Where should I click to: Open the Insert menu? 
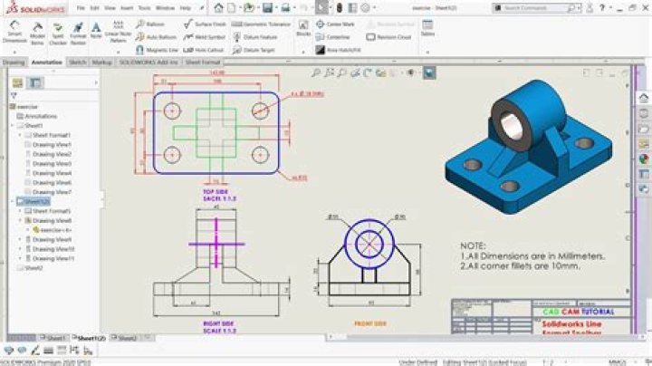click(127, 8)
